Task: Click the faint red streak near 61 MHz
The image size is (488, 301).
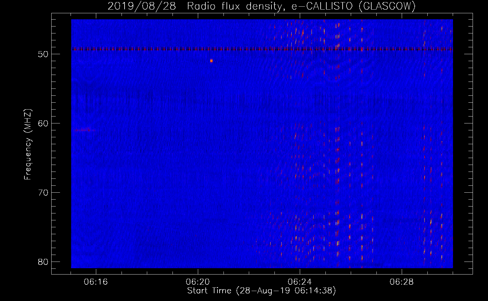Action: point(85,130)
